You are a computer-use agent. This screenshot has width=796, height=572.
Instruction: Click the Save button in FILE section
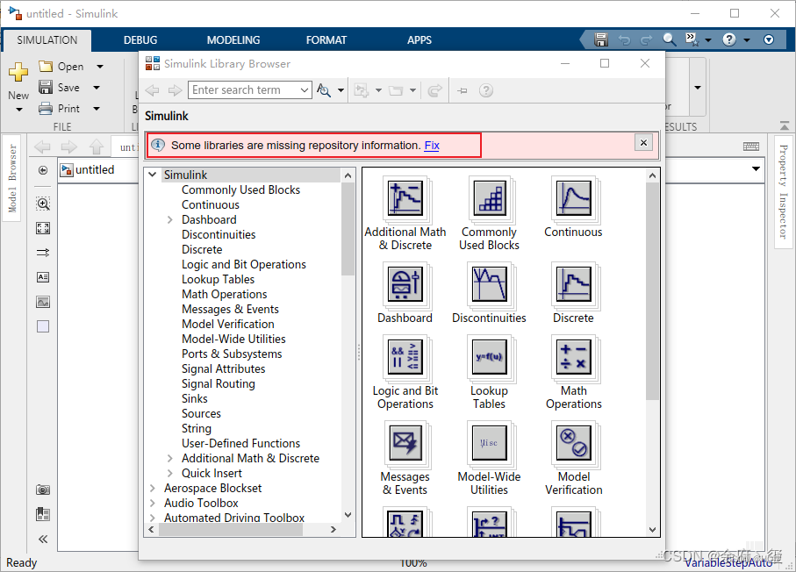click(60, 88)
